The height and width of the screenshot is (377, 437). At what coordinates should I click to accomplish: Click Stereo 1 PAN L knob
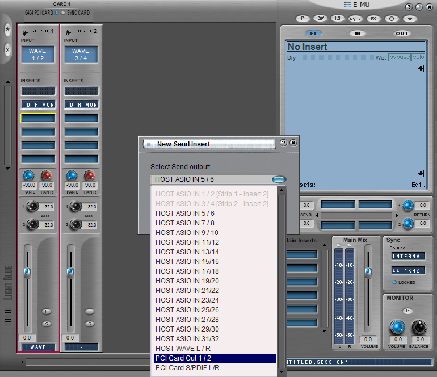[x=28, y=175]
